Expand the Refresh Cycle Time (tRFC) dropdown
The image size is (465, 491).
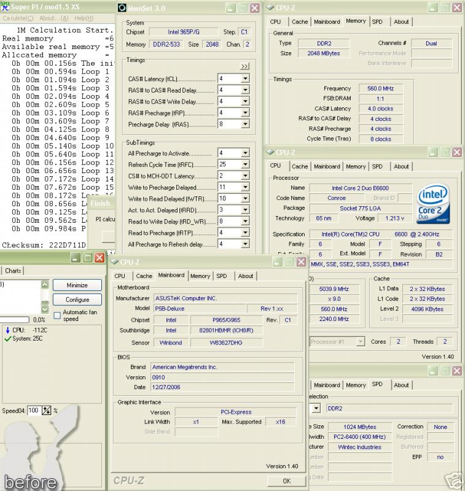(x=246, y=165)
